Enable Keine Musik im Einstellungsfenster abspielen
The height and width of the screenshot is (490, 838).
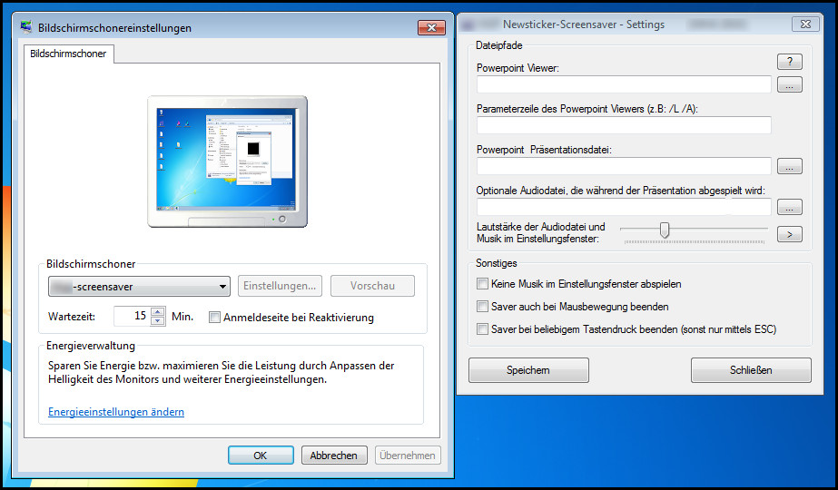pos(482,284)
